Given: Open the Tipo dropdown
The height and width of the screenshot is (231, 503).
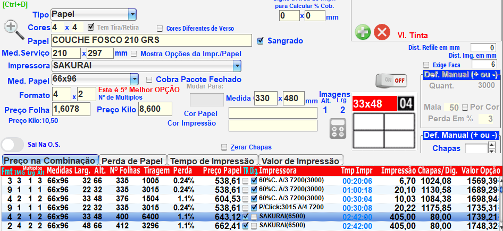Looking at the screenshot, I should [x=132, y=14].
